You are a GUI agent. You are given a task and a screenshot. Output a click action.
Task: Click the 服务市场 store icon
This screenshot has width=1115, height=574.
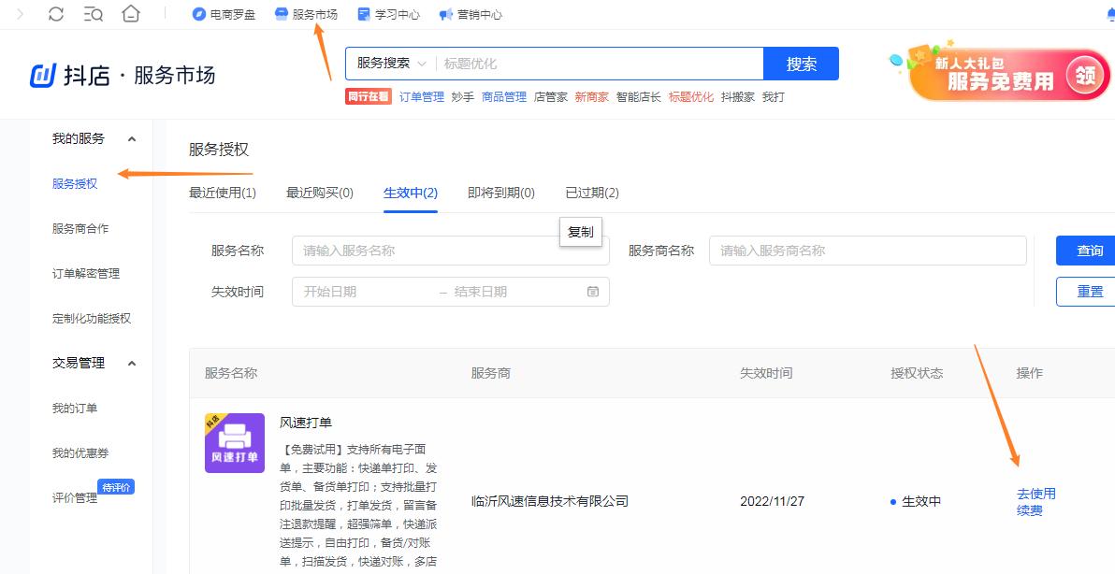click(x=282, y=14)
